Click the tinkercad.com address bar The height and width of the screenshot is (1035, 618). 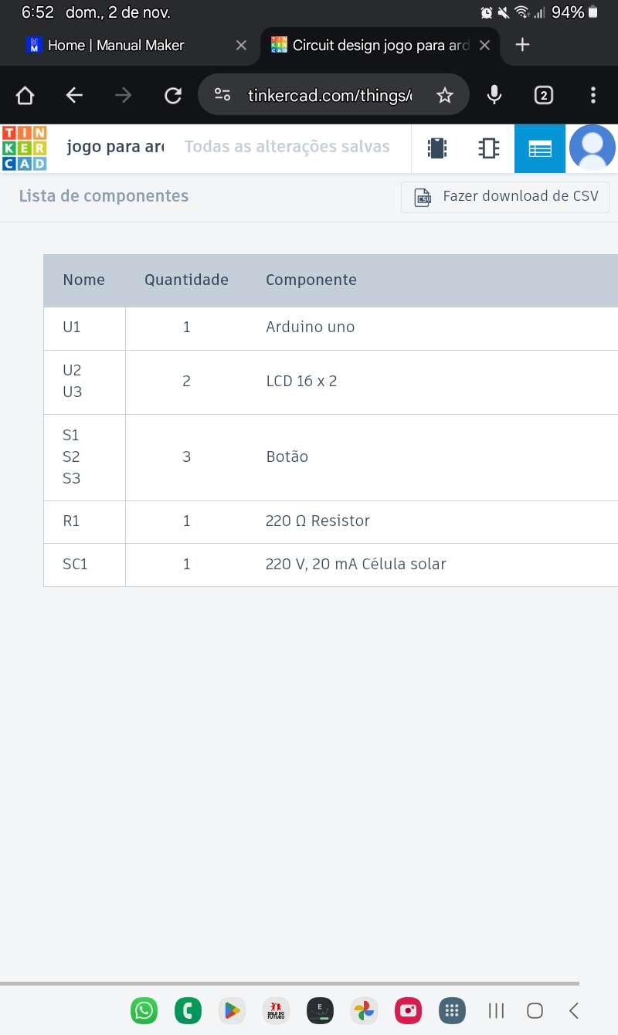[x=329, y=95]
